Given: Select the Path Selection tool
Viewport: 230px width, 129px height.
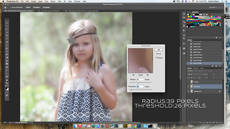Looking at the screenshot, I should (x=7, y=73).
